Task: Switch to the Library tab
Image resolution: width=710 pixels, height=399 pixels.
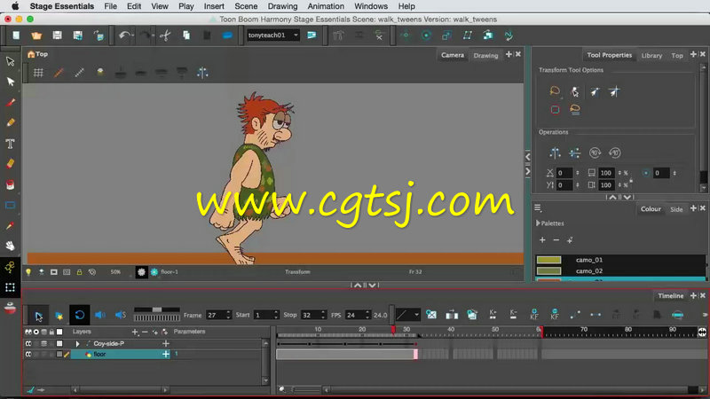Action: 651,55
